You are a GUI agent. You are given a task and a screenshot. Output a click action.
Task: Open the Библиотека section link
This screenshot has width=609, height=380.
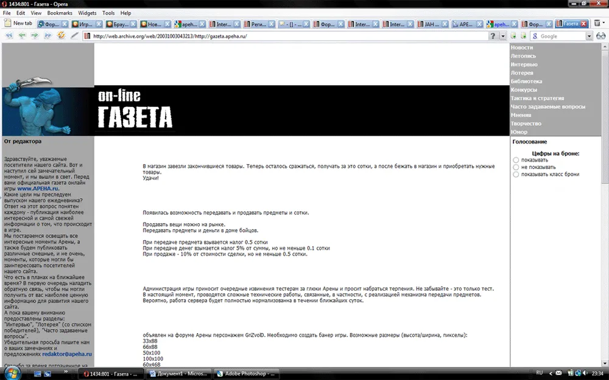pyautogui.click(x=526, y=81)
